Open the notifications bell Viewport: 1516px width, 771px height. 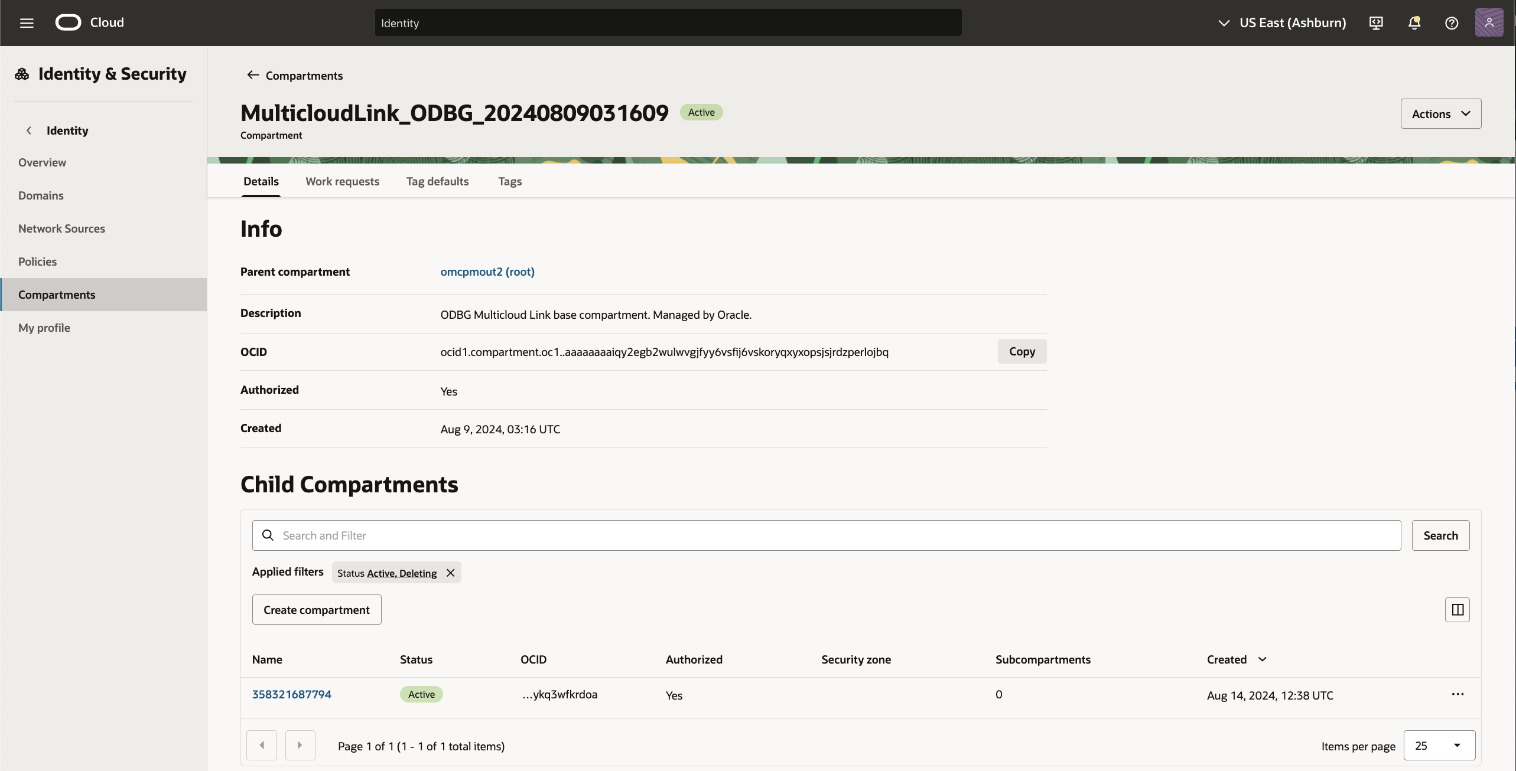pyautogui.click(x=1414, y=23)
